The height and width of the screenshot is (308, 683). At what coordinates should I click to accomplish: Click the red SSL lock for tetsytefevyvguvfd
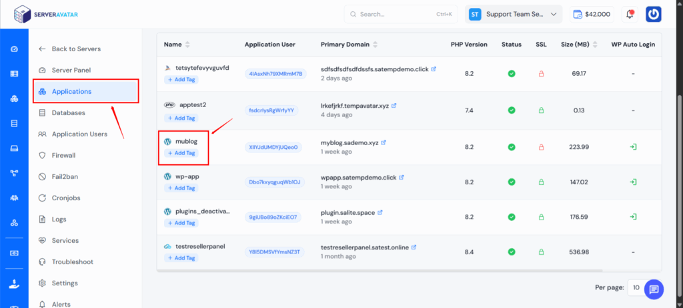(x=541, y=73)
